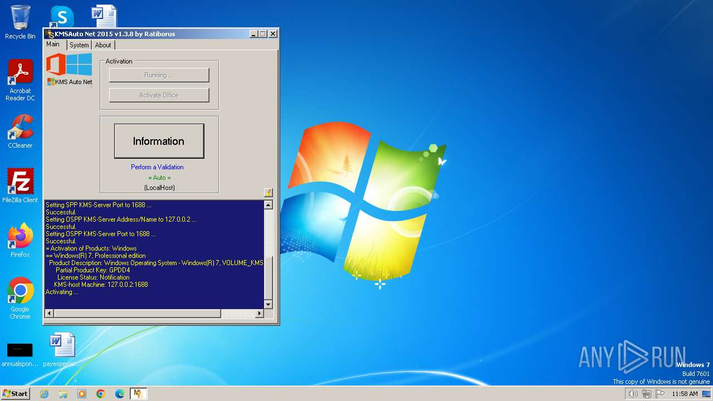Click log line 'License Status: Notification'
This screenshot has width=713, height=401.
pyautogui.click(x=93, y=277)
